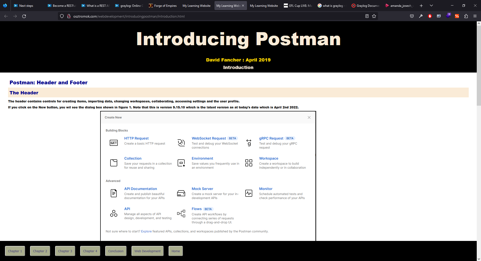This screenshot has width=481, height=261.
Task: Open the Firefox hamburger application menu
Action: tap(475, 16)
